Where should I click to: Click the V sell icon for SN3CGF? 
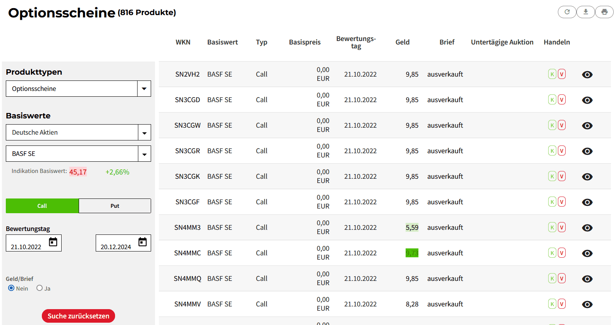point(562,202)
